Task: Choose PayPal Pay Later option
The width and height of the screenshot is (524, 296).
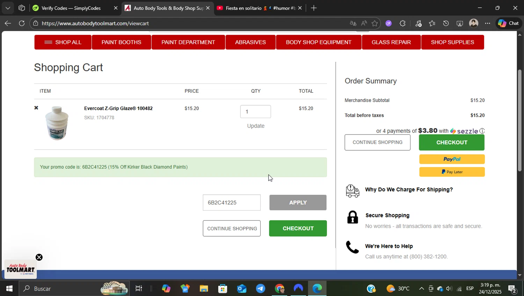Action: click(x=452, y=172)
